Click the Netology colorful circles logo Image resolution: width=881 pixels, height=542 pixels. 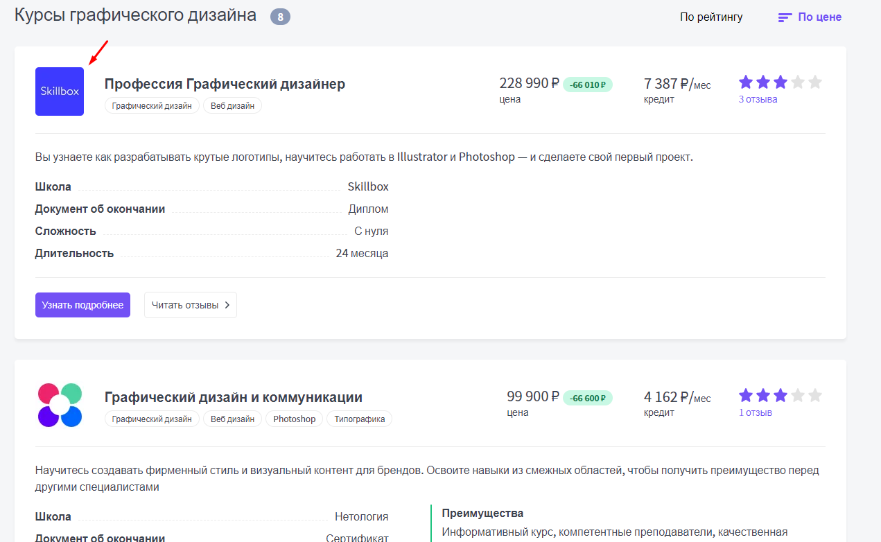click(60, 405)
